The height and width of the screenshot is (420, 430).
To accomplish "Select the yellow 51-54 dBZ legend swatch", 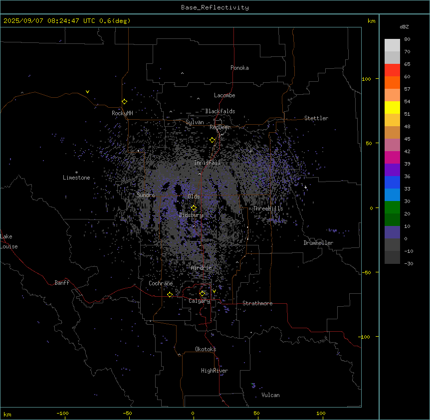I will click(x=392, y=107).
